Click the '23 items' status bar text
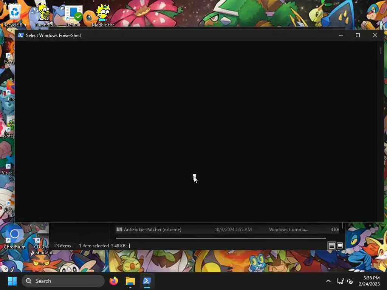Viewport: 387px width, 290px height. coord(63,245)
